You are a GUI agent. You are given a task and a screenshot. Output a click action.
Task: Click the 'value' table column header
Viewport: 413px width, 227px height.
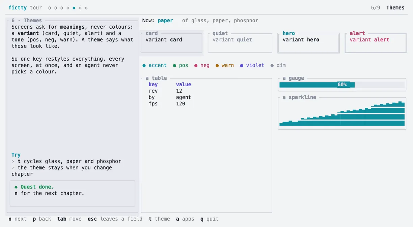point(184,85)
